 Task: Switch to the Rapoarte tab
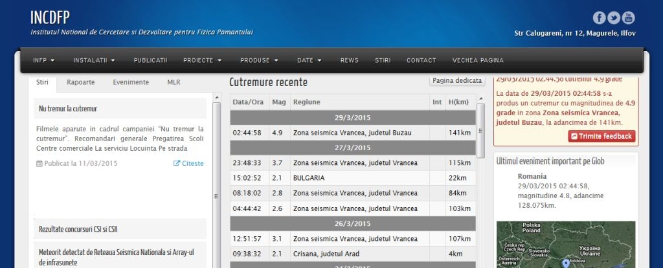(x=81, y=82)
